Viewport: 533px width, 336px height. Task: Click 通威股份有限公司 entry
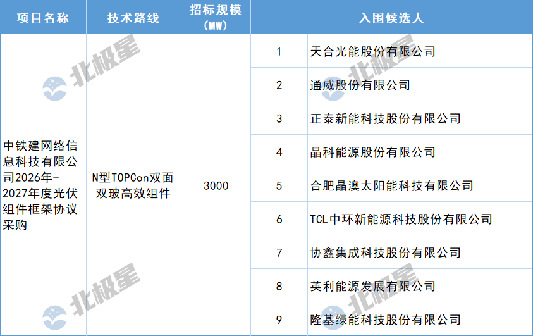pos(360,85)
